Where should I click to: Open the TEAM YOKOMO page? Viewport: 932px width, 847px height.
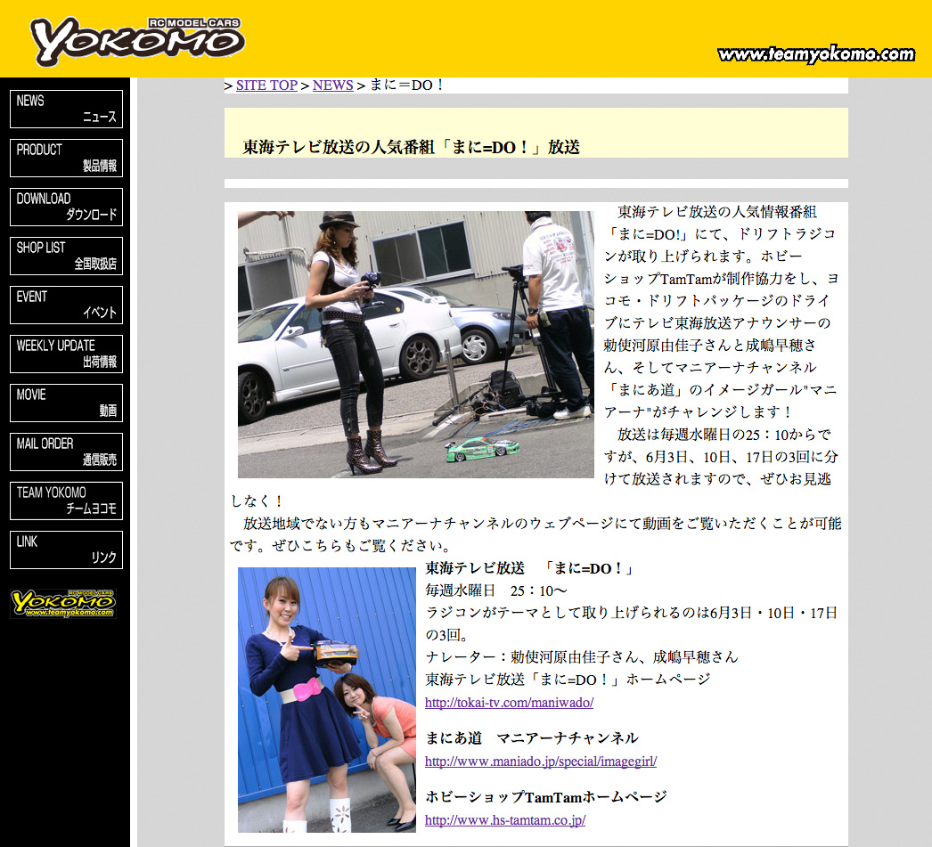(x=66, y=501)
